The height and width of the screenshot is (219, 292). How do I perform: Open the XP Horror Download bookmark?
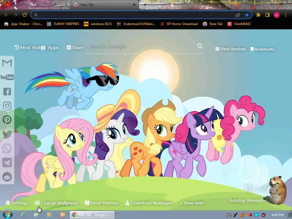pyautogui.click(x=179, y=24)
